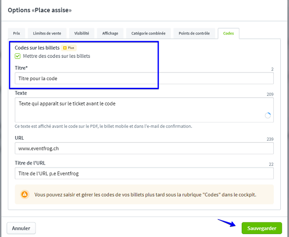Click the Codes sur les billets heading
The height and width of the screenshot is (237, 289).
[x=37, y=48]
